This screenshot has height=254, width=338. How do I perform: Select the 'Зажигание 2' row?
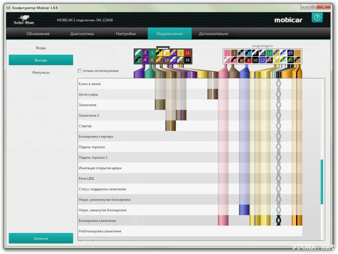tap(190, 115)
